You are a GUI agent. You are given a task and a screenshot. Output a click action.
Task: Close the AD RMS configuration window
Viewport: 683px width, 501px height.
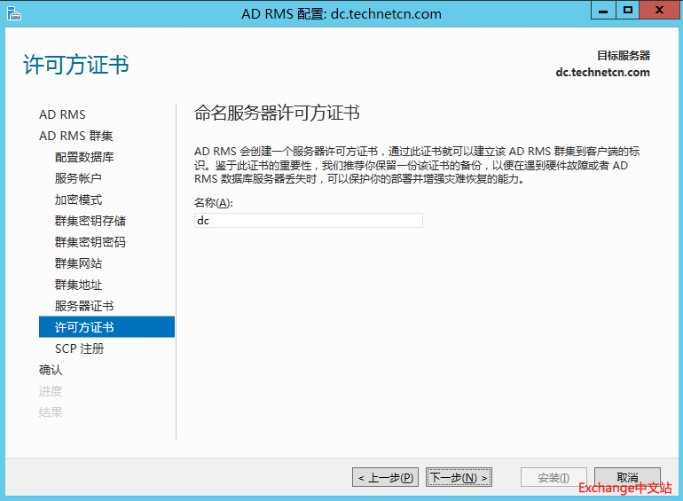point(656,11)
